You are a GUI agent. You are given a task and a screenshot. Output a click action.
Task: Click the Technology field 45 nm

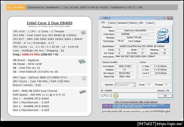pyautogui.click(x=121, y=41)
